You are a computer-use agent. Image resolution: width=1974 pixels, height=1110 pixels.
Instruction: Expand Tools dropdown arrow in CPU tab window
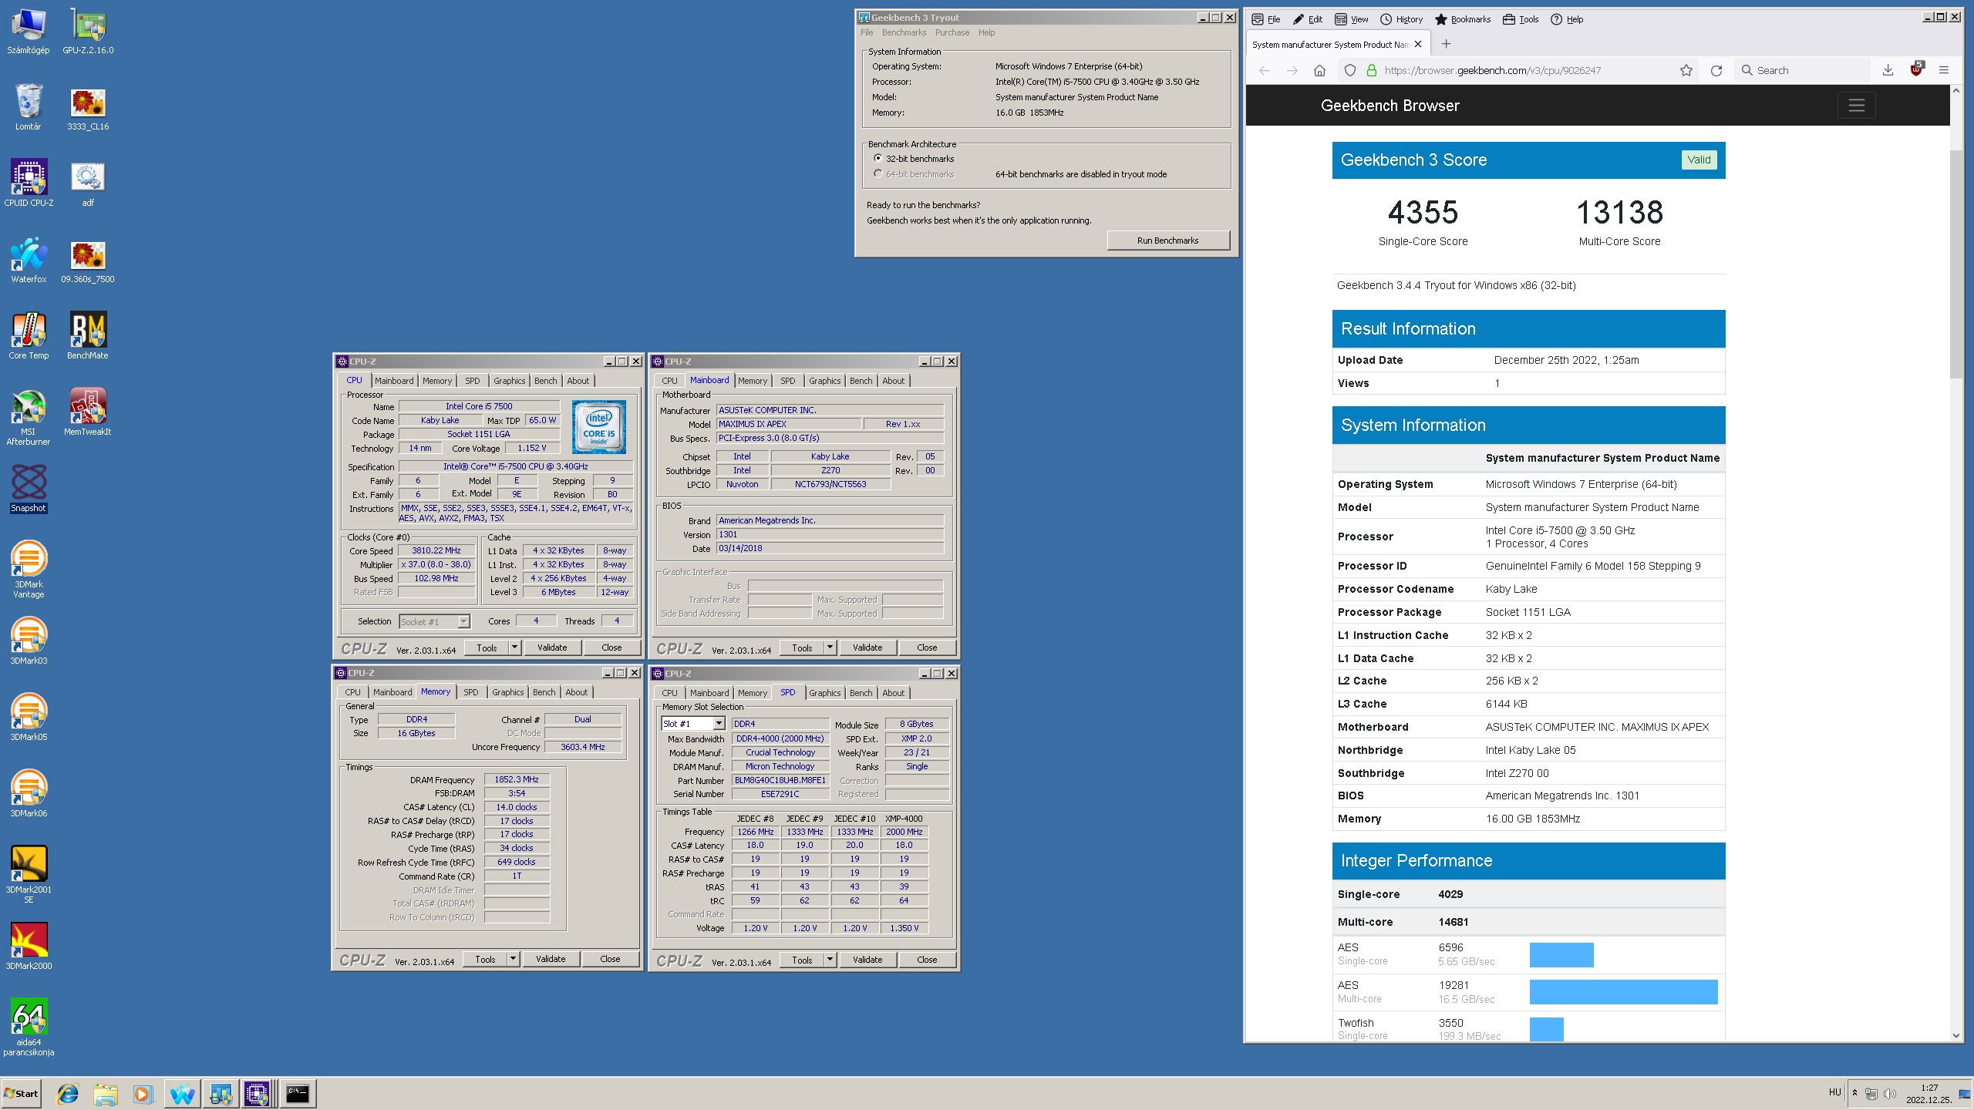514,647
